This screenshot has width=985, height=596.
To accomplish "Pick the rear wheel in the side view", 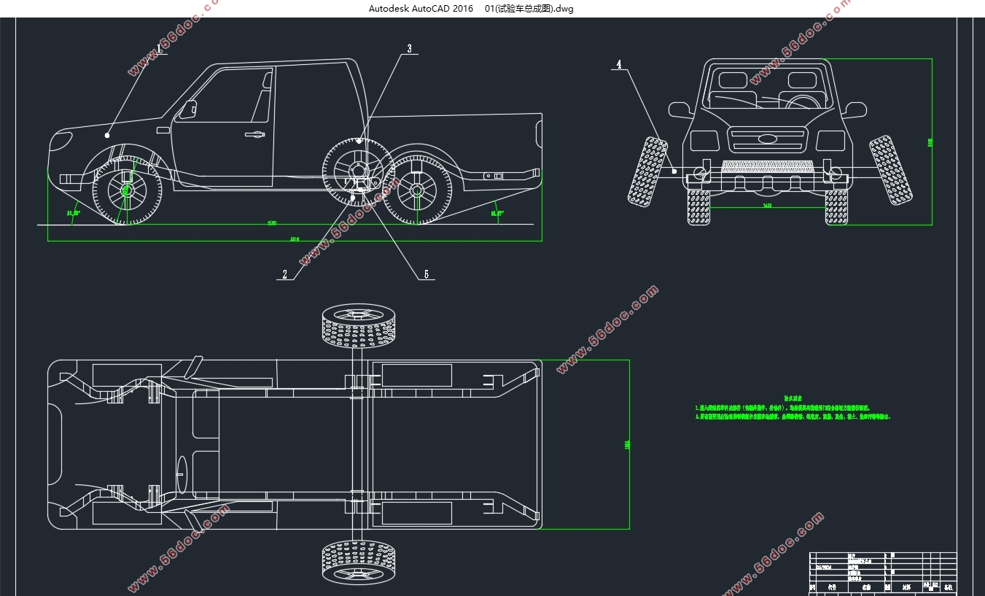I will [x=417, y=190].
